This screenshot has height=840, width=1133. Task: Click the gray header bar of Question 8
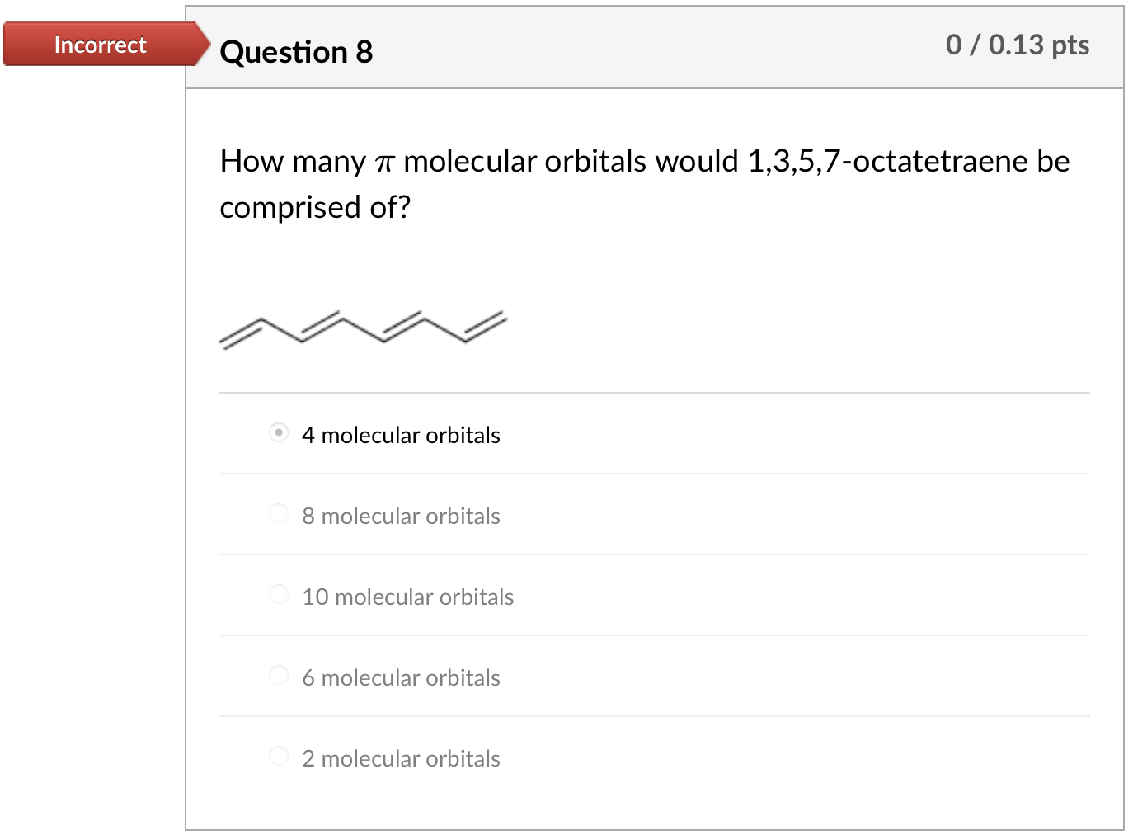[x=660, y=48]
